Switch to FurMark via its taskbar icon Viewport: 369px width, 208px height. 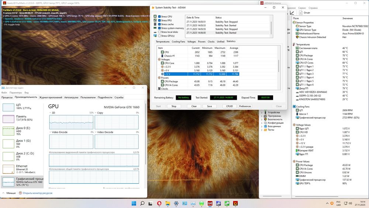(x=235, y=203)
